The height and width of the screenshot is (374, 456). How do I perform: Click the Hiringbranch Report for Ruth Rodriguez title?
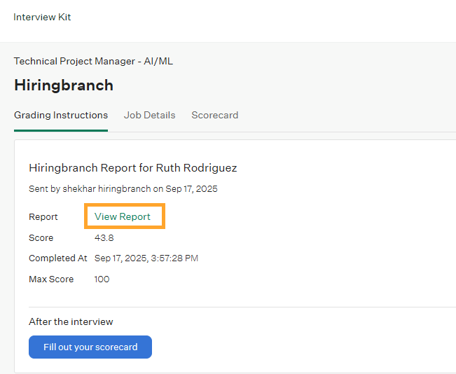click(133, 167)
